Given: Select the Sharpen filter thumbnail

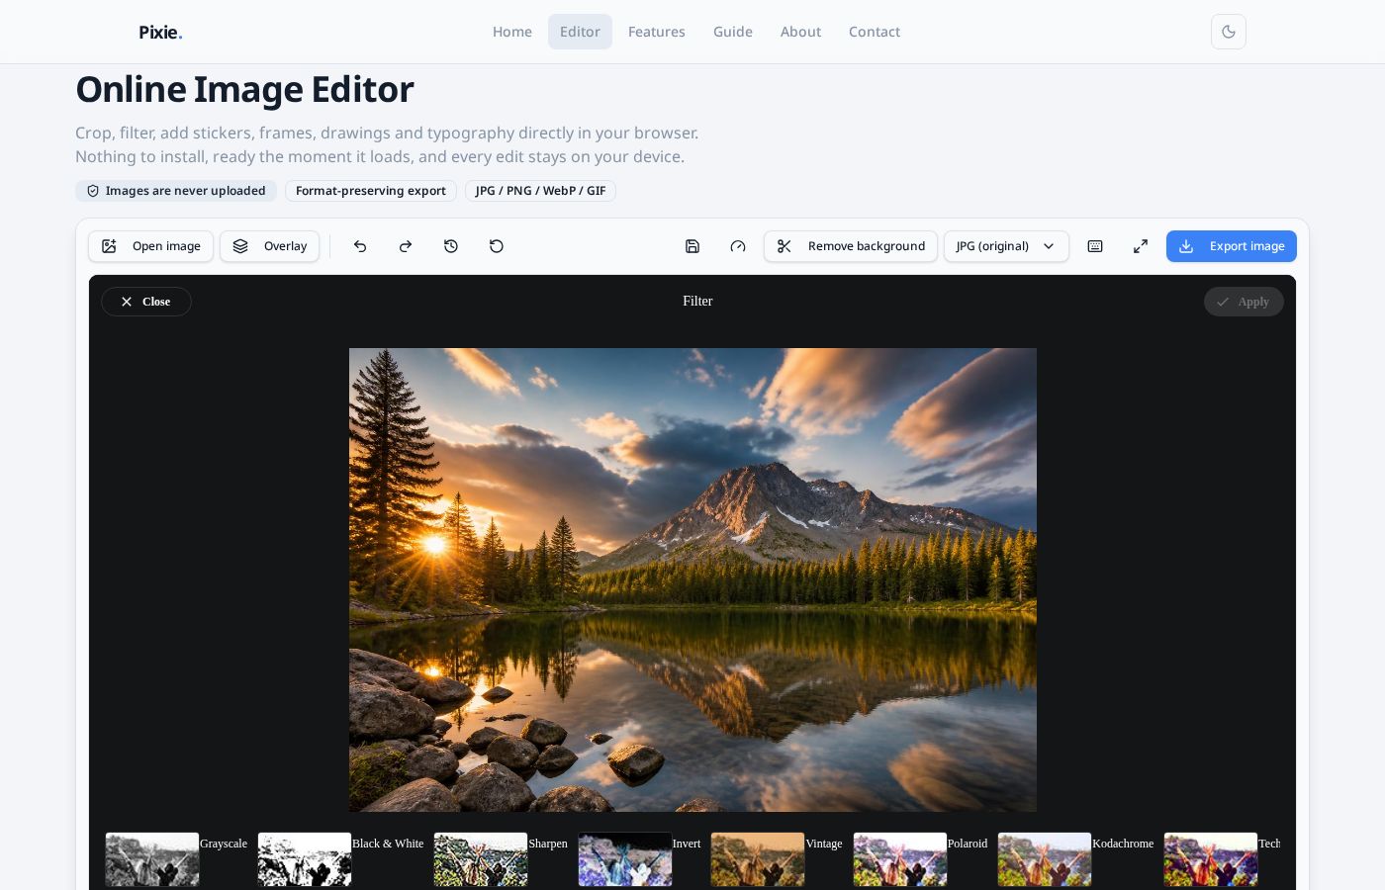Looking at the screenshot, I should 481,859.
